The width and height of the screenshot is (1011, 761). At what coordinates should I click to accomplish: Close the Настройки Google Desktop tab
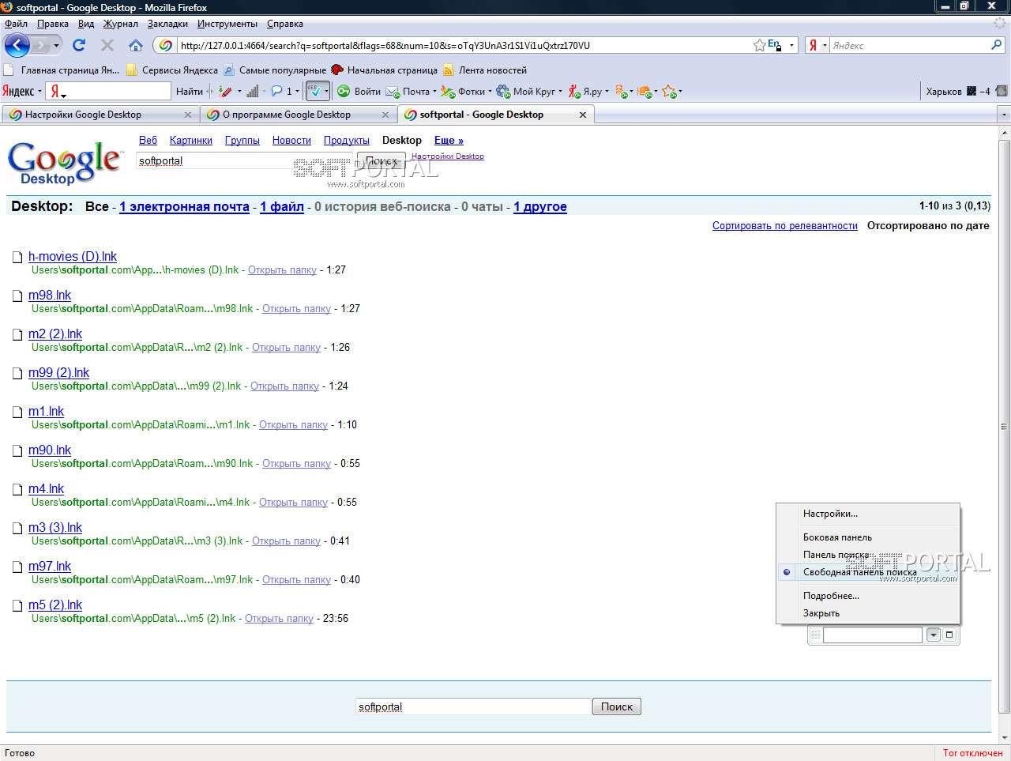click(x=188, y=115)
